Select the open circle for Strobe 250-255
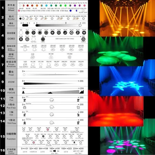Image resolution: width=155 pixels, height=155 pixels. point(83,19)
